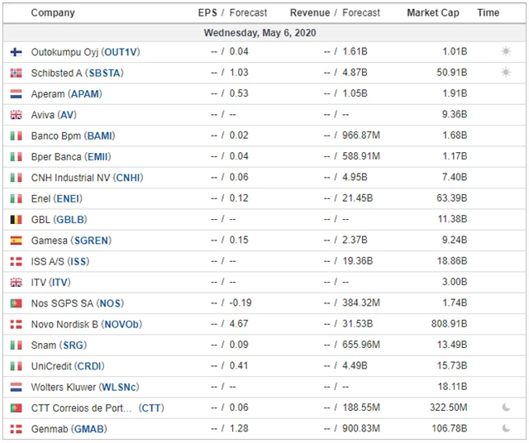The width and height of the screenshot is (529, 443).
Task: Click the ENEI ticker symbol link
Action: tap(68, 199)
